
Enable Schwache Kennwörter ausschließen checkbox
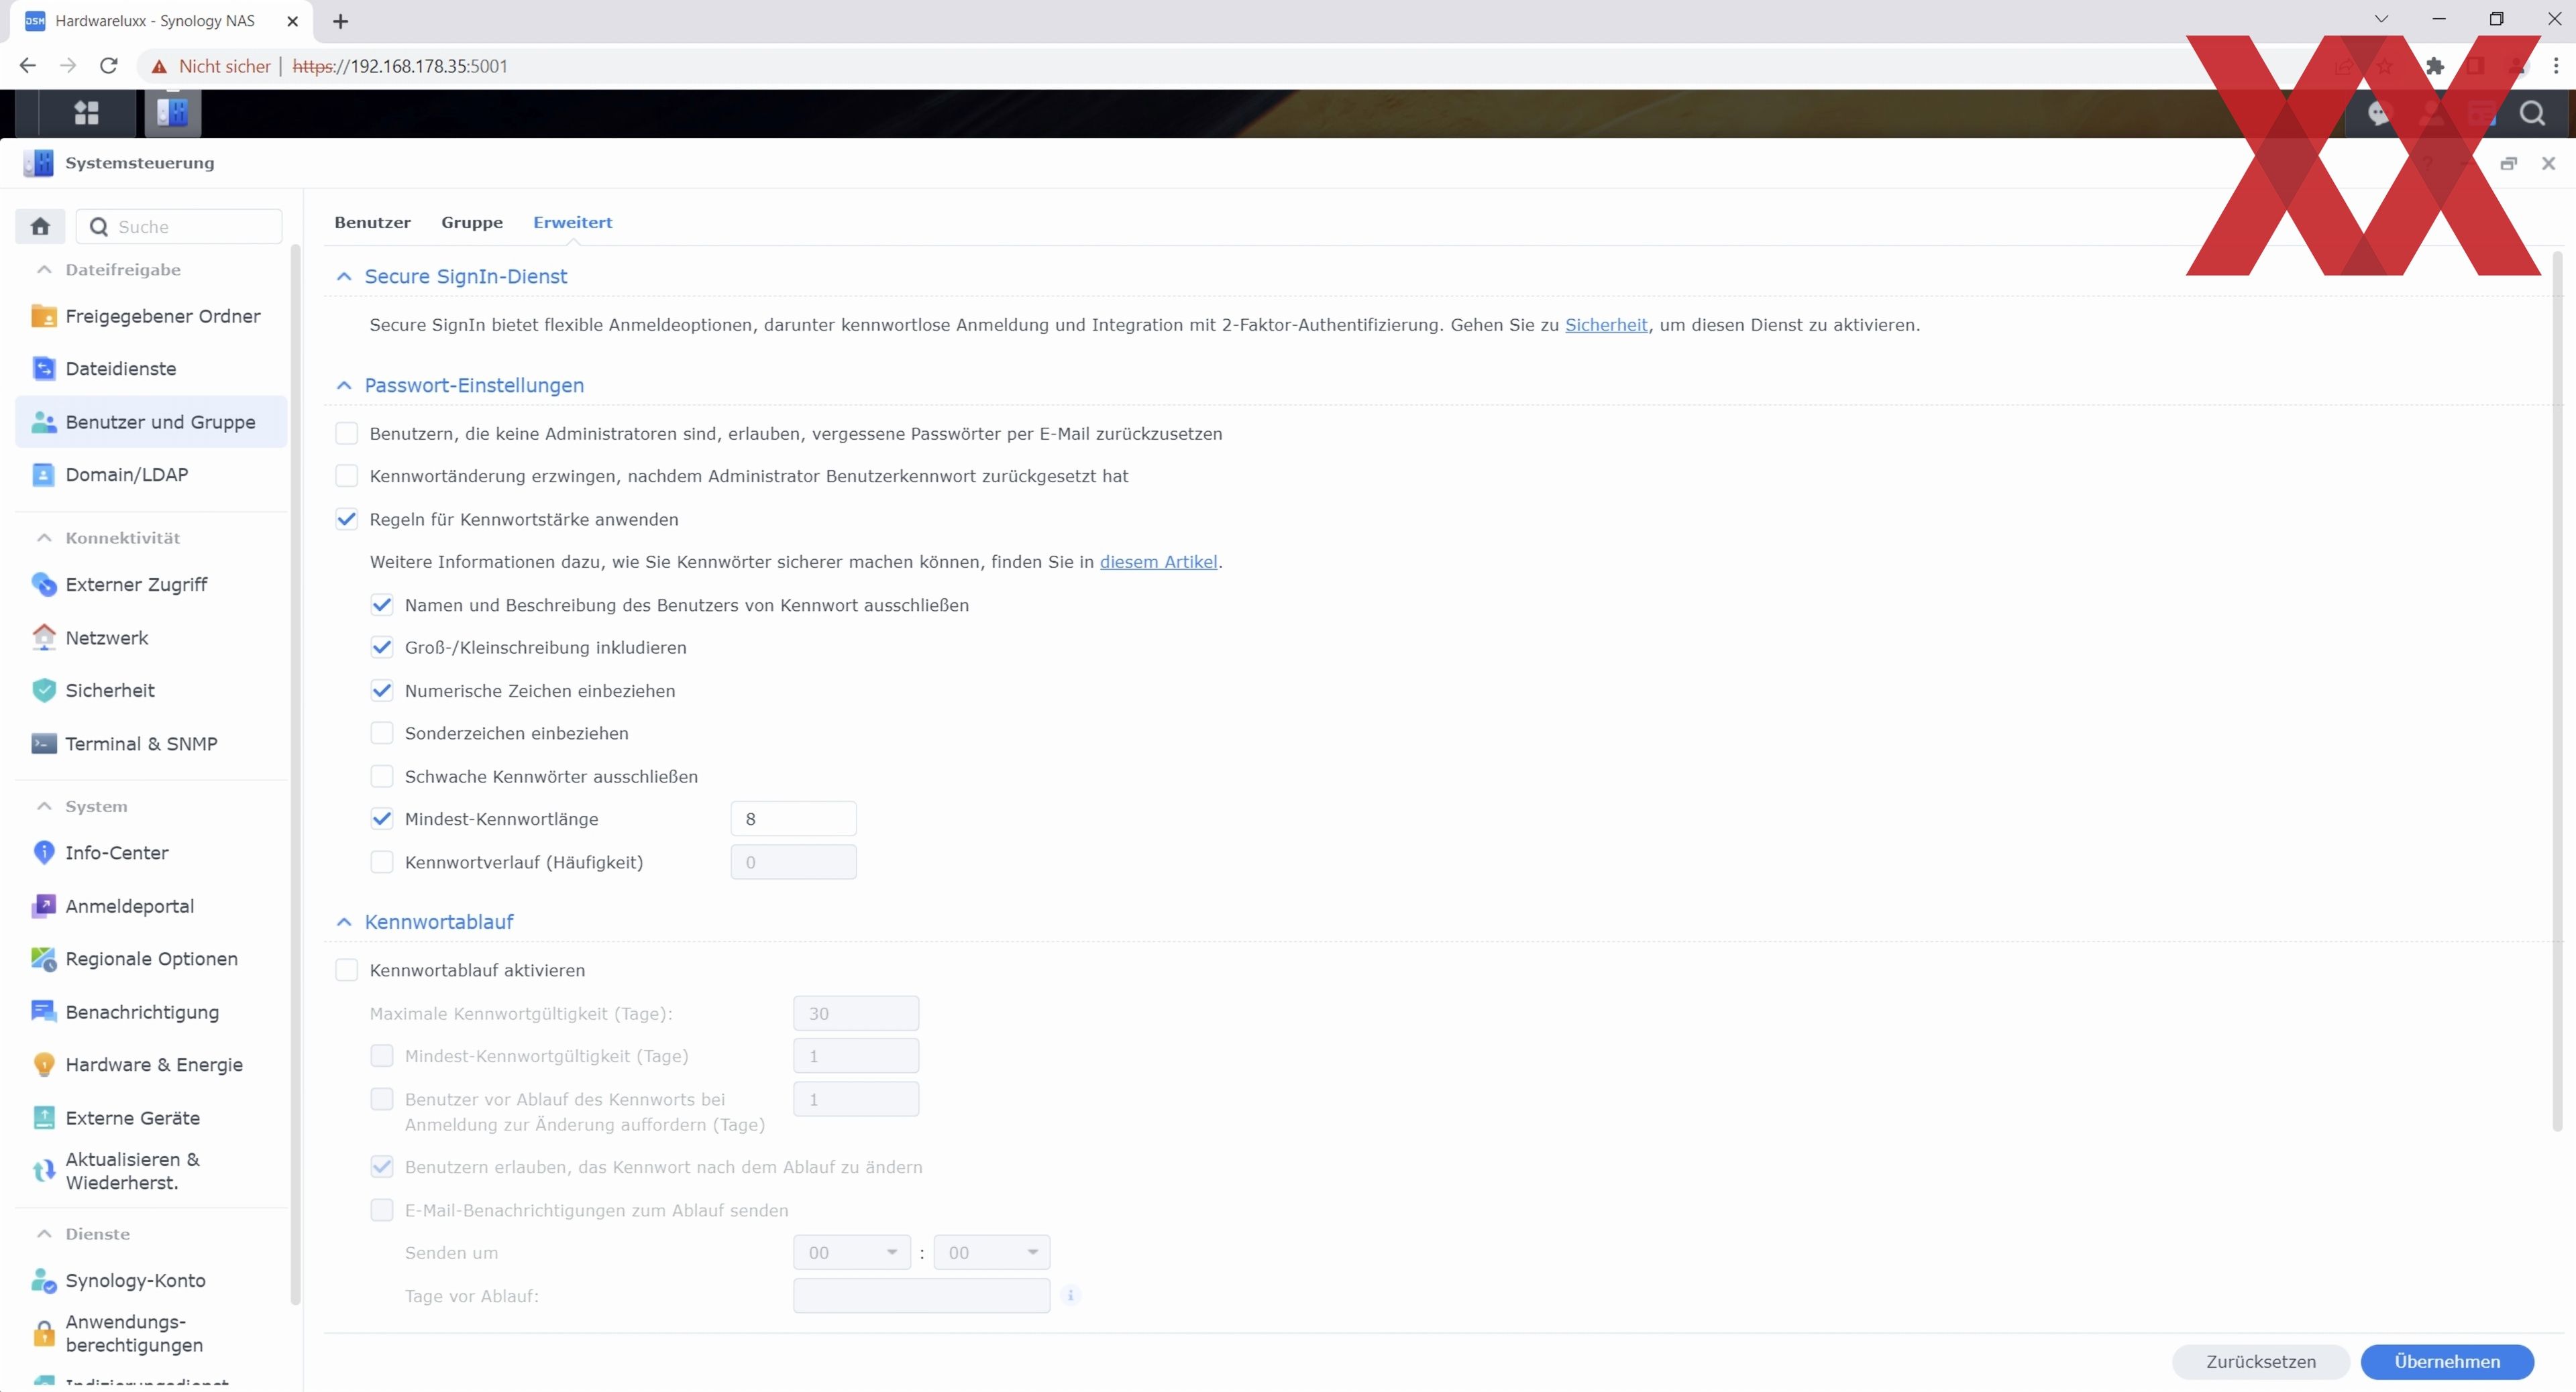pos(382,776)
